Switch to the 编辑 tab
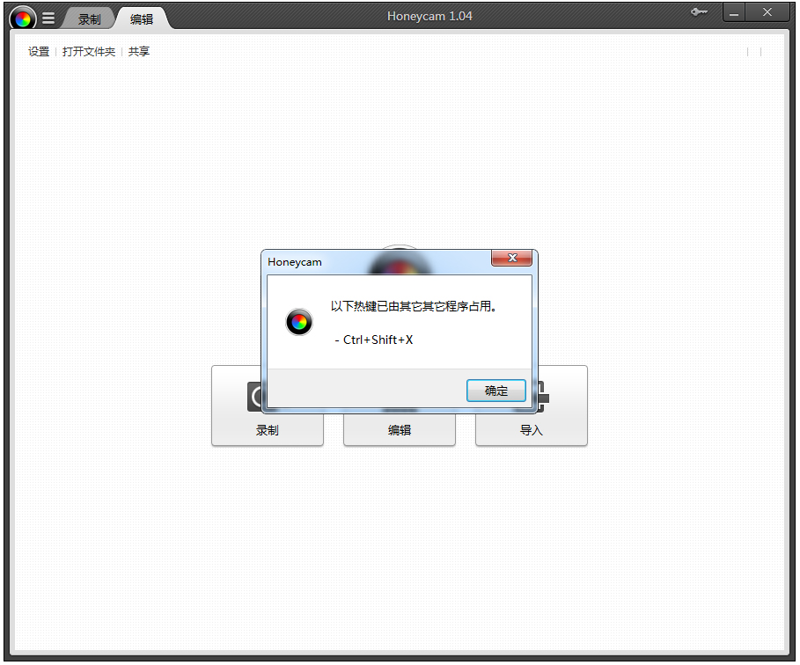The height and width of the screenshot is (665, 800). pos(142,19)
